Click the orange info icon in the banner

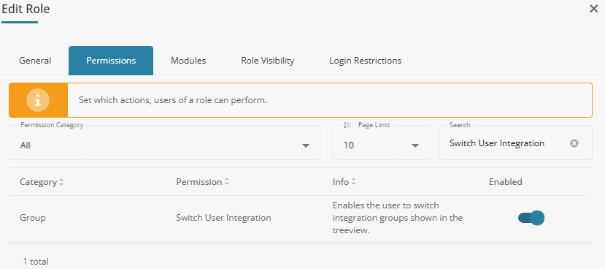38,100
